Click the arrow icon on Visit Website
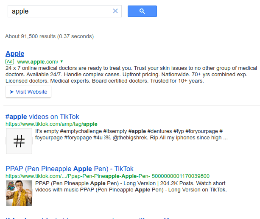The image size is (260, 219). (12, 92)
